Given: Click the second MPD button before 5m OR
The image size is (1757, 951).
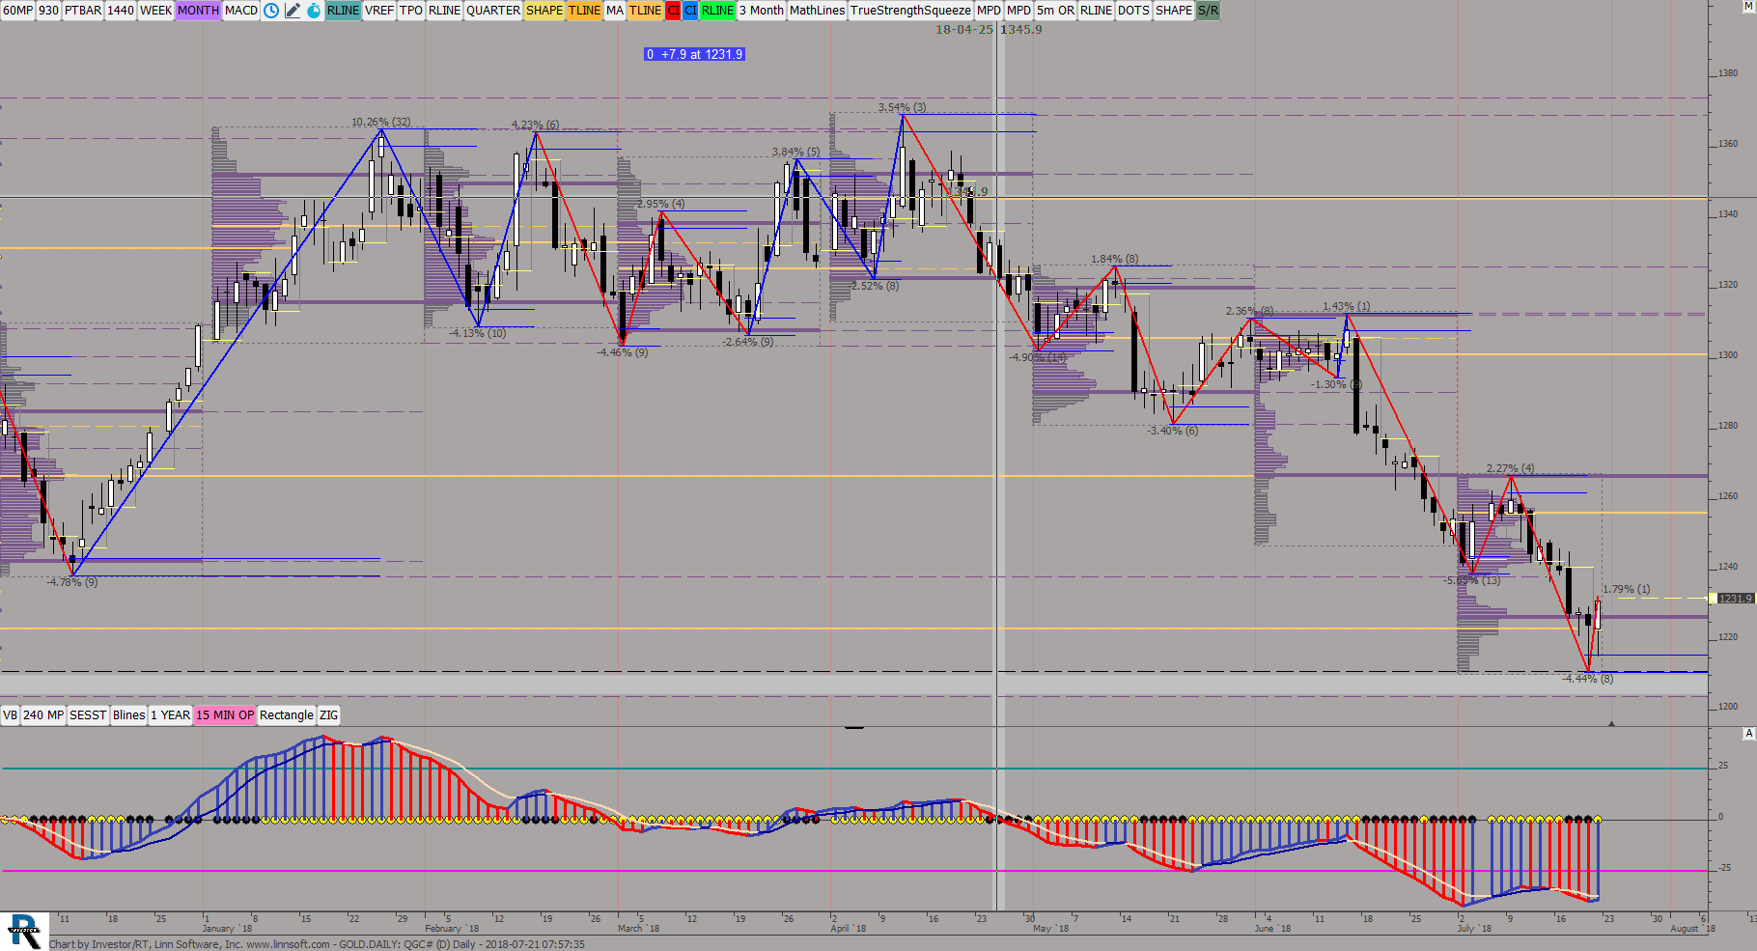Looking at the screenshot, I should [1018, 11].
